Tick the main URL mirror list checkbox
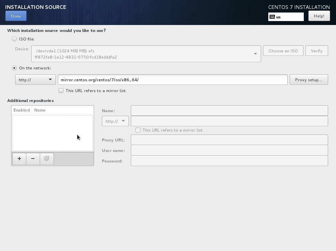This screenshot has width=336, height=251. point(61,91)
